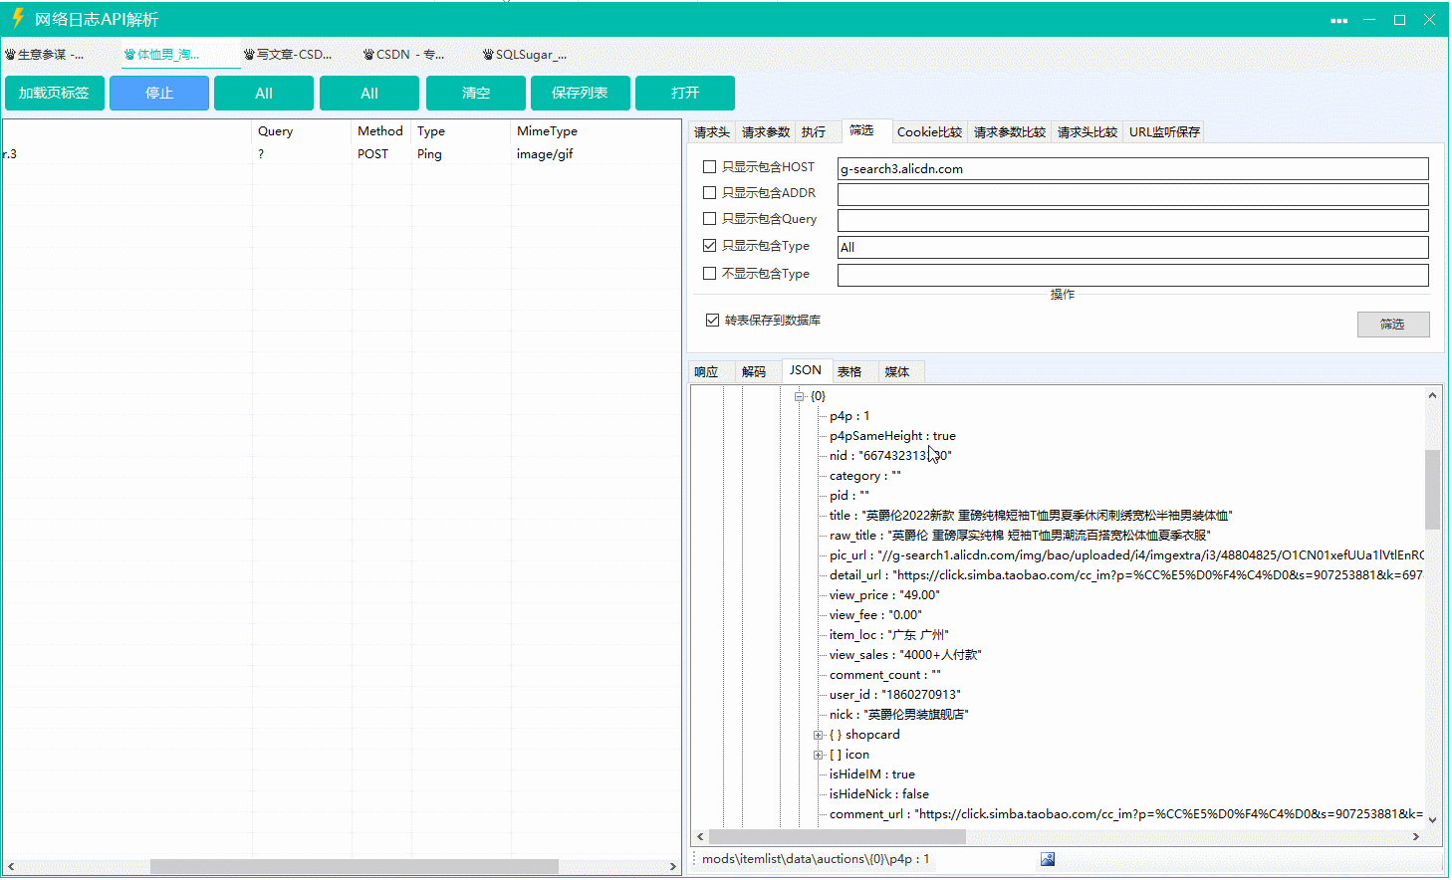Click the 筛选 filter button

1393,325
